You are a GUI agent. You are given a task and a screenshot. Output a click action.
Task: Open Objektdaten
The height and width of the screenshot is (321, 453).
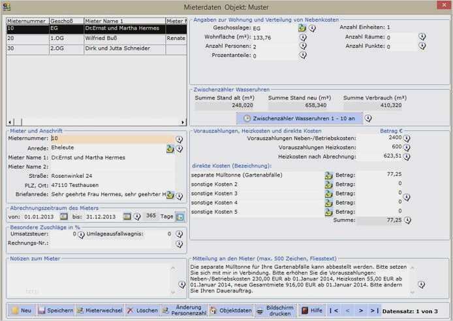click(232, 311)
